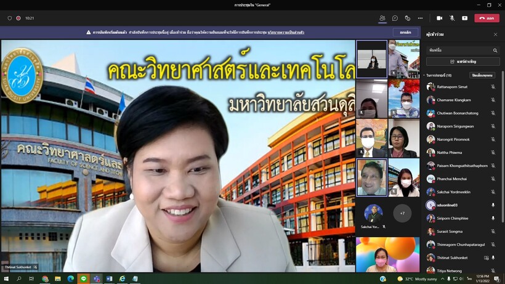Click the sharing icon beside Thitinat Sukhonket
The height and width of the screenshot is (284, 505).
(486, 258)
